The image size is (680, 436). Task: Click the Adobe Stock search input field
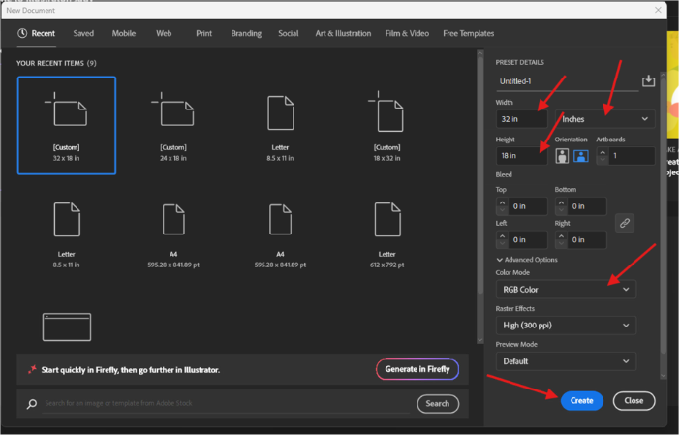tap(226, 403)
